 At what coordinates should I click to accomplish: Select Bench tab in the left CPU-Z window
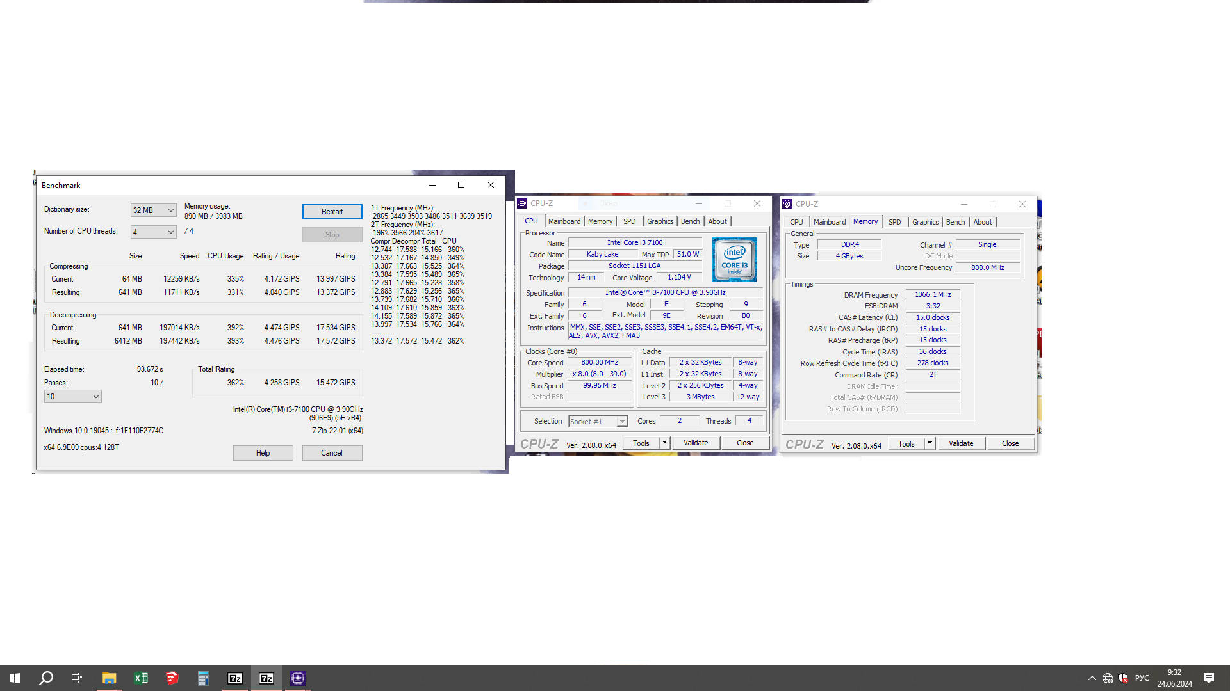tap(690, 221)
